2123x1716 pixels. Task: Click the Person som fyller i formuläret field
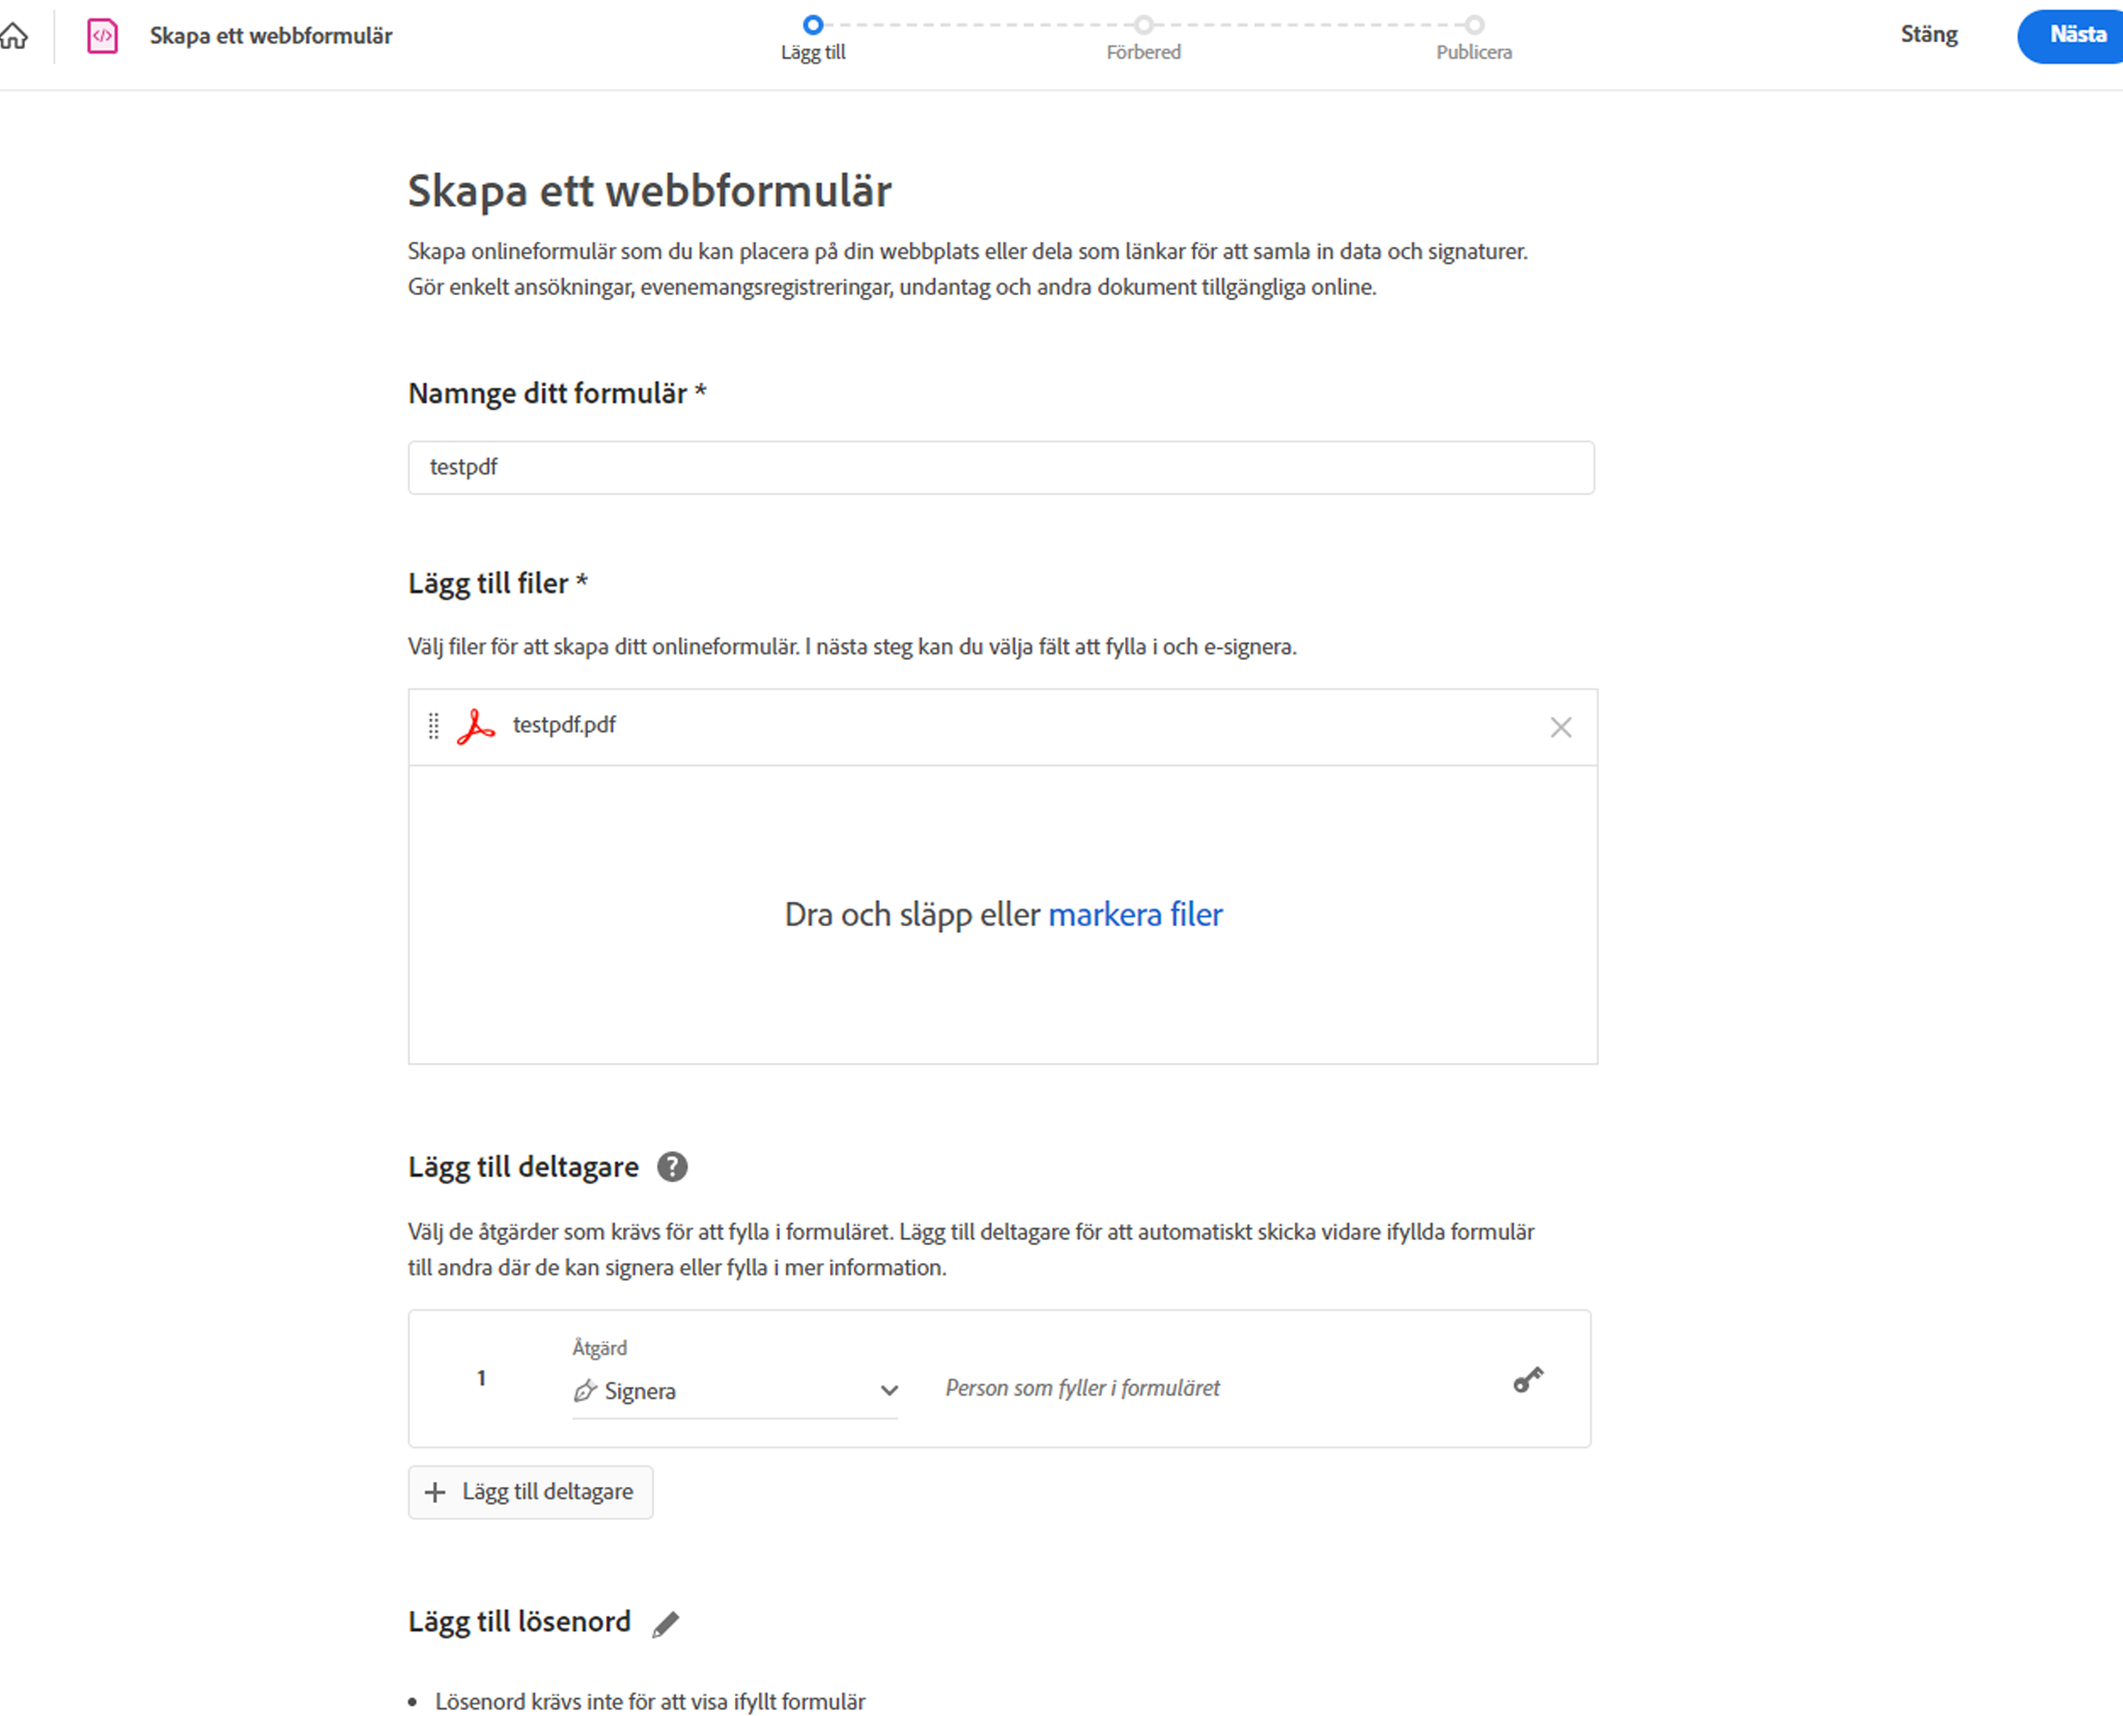(x=1082, y=1388)
